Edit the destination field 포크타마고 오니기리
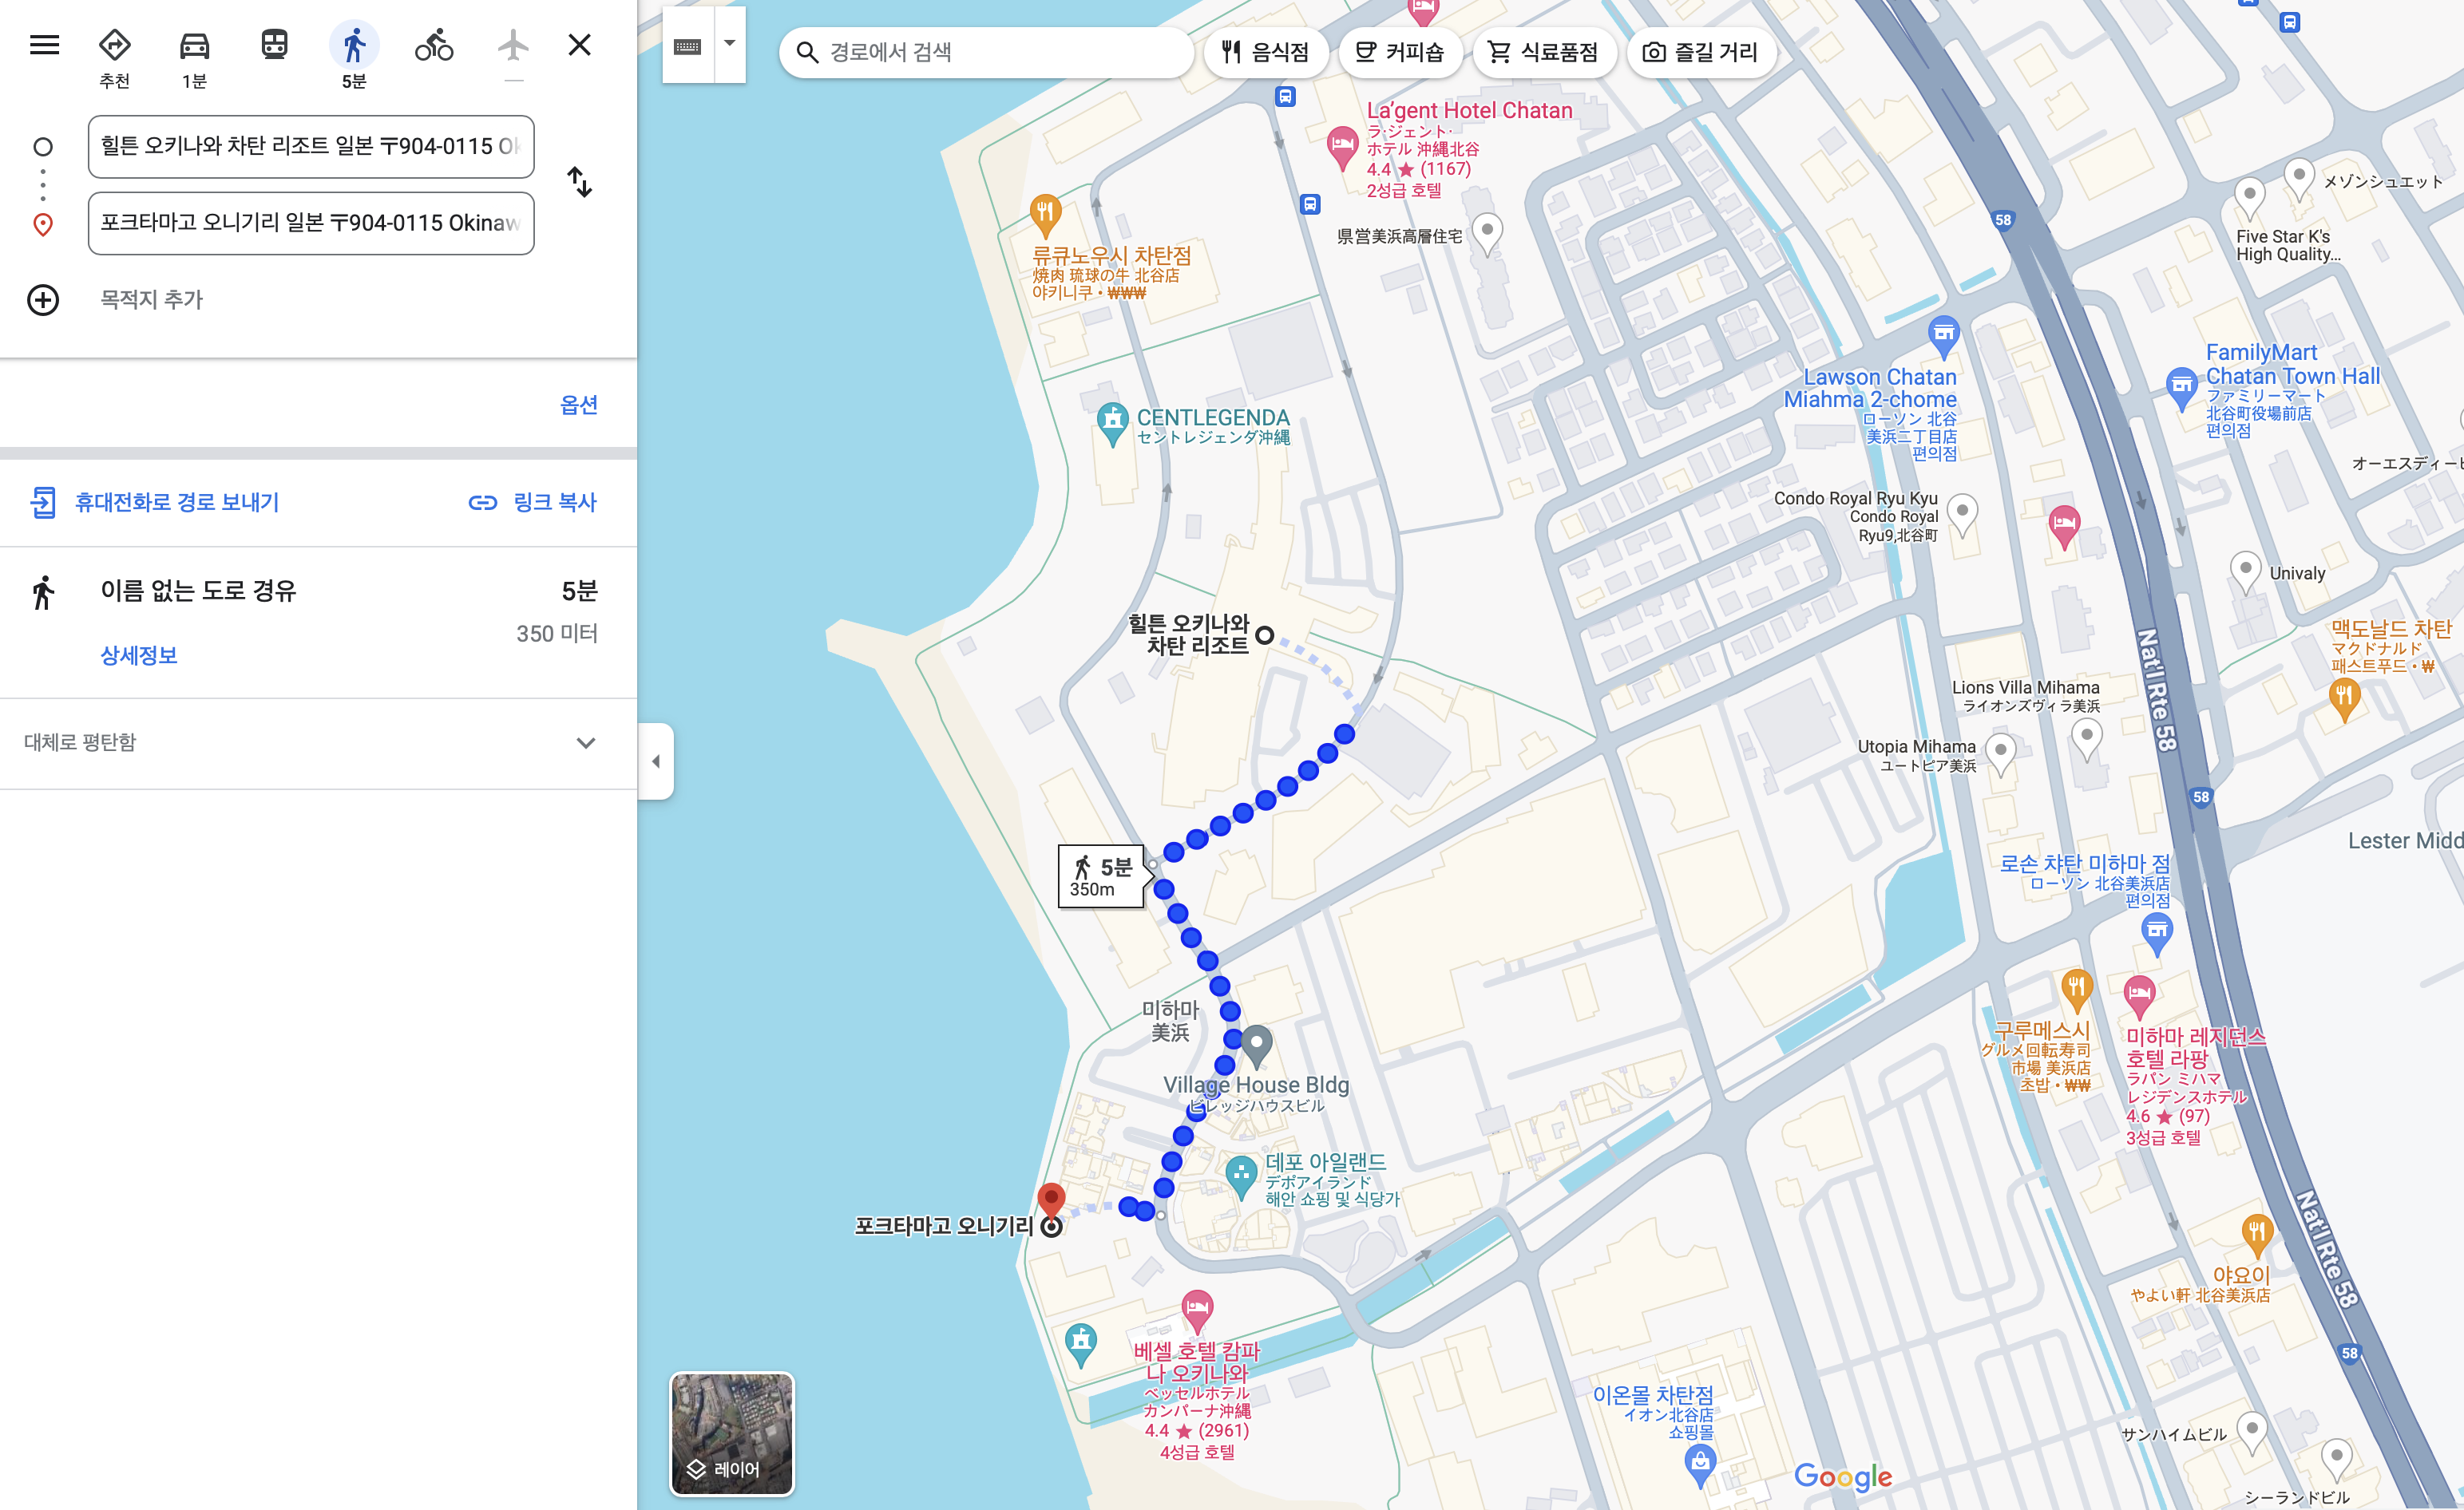This screenshot has width=2464, height=1510. tap(311, 223)
